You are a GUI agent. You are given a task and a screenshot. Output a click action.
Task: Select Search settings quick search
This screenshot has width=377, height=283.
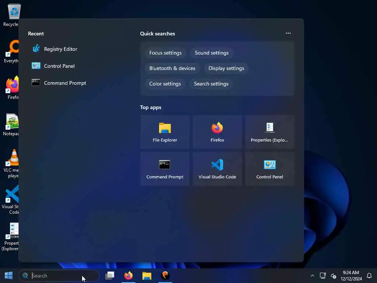pos(211,84)
